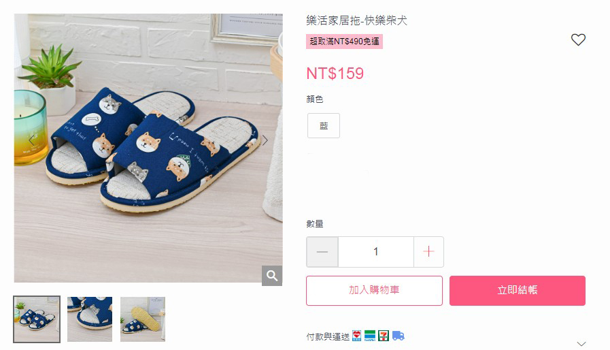Click the 超取滿NT$490免運 promo tag
610x350 pixels.
coord(344,42)
